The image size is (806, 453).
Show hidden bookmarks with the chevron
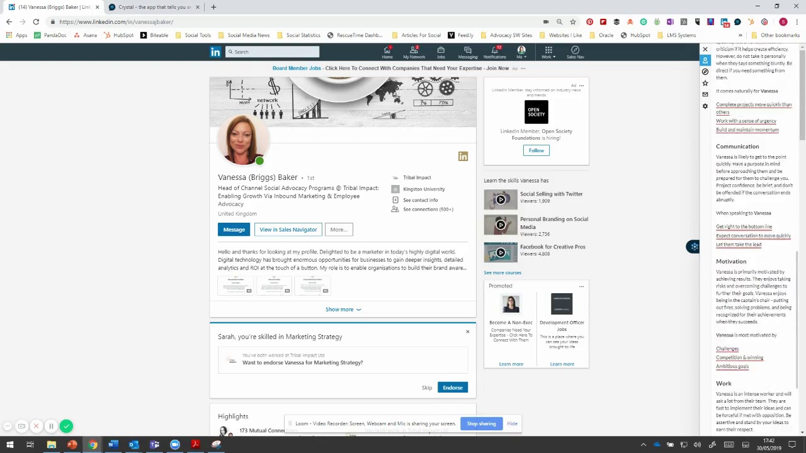coord(740,35)
